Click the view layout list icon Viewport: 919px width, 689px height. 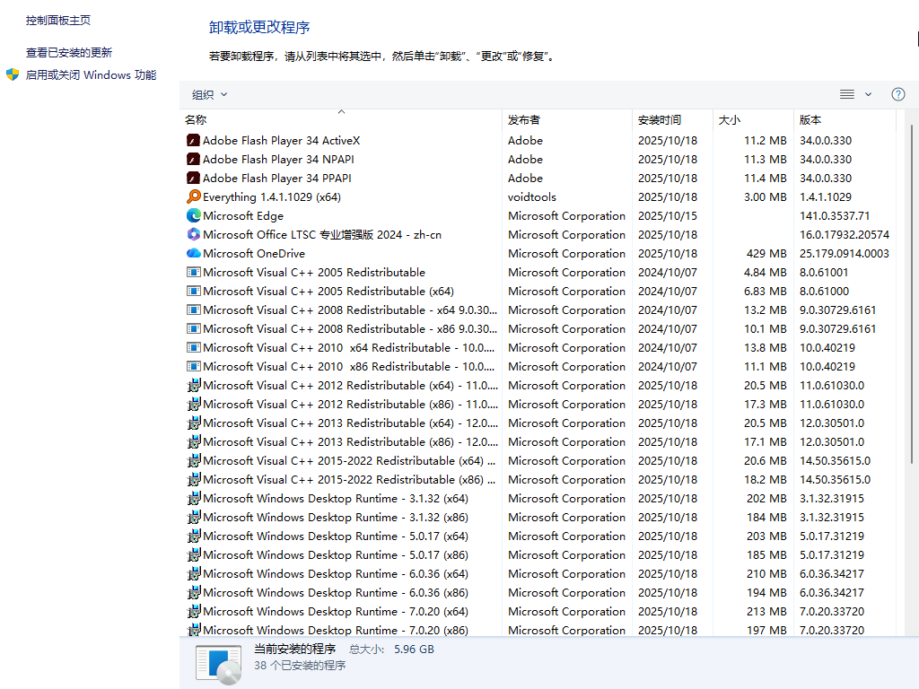(846, 94)
